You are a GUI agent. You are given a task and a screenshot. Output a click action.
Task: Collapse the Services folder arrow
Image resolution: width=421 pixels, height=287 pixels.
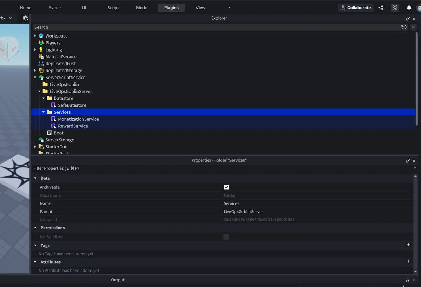(x=44, y=112)
